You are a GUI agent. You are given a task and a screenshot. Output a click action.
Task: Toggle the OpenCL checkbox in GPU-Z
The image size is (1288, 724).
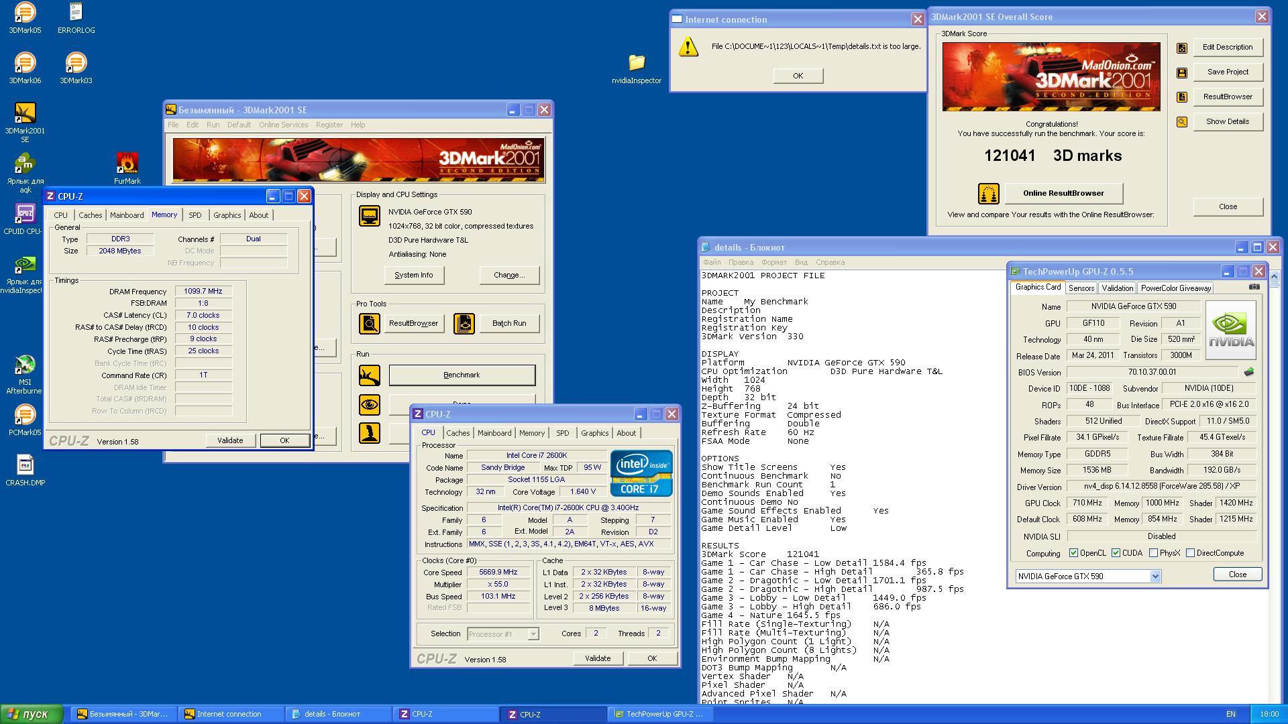click(x=1073, y=553)
